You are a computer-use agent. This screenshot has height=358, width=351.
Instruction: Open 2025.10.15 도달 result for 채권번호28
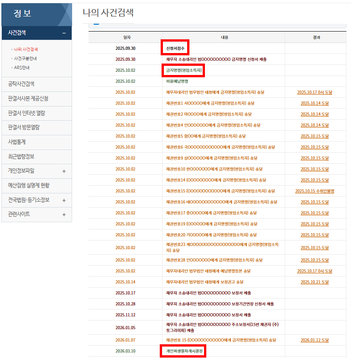point(314,260)
